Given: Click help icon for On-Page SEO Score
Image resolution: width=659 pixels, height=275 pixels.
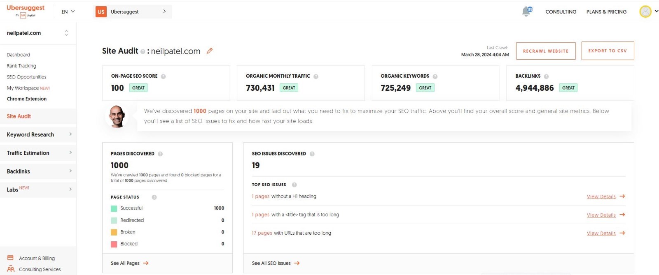Looking at the screenshot, I should (164, 76).
